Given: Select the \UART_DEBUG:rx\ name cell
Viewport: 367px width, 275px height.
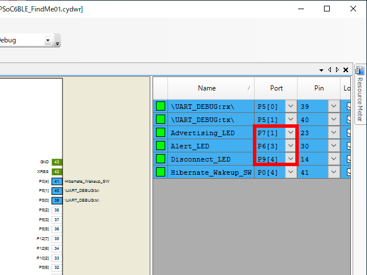Looking at the screenshot, I should click(x=211, y=106).
